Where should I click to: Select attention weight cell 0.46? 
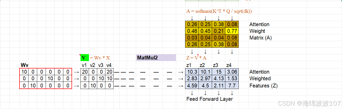[192, 31]
